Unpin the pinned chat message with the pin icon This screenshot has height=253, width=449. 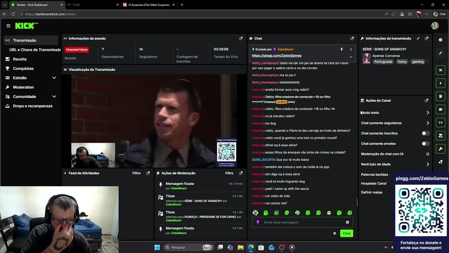[341, 50]
